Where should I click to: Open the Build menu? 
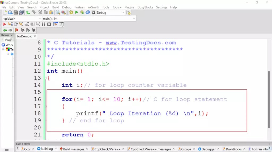coord(56,7)
